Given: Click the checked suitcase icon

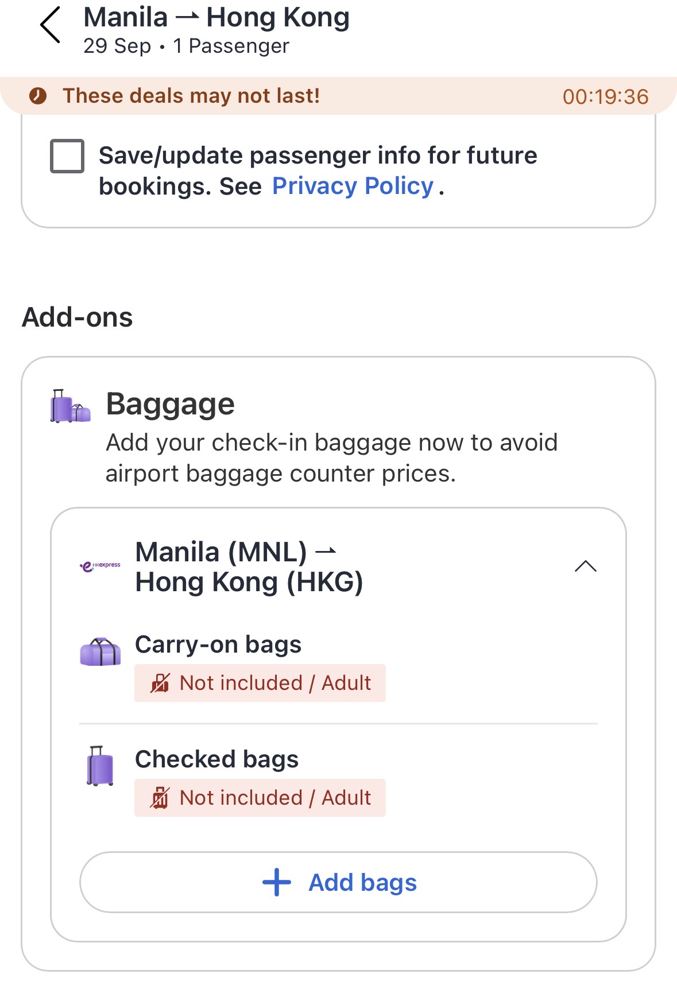Looking at the screenshot, I should tap(100, 766).
